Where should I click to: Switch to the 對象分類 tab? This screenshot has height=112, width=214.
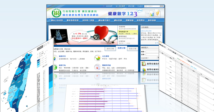(x=133, y=49)
